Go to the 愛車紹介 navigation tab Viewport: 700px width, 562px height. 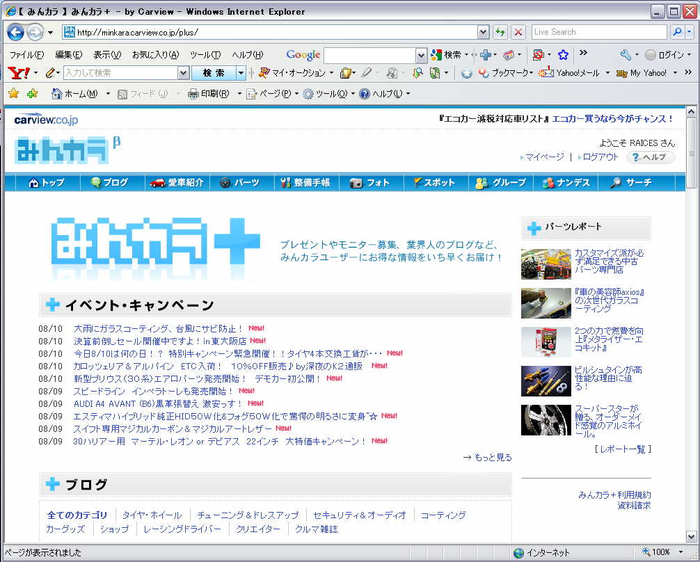tap(177, 182)
